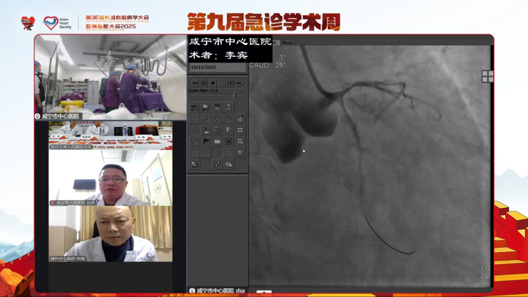528x297 pixels.
Task: Switch to the Photo tab
Action: pos(288,43)
